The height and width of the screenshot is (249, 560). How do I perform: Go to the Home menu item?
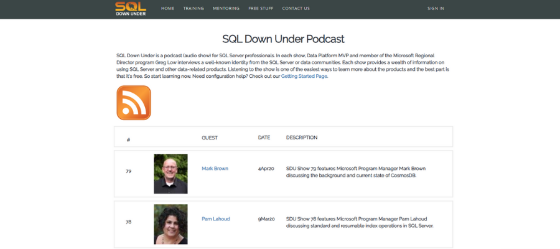tap(167, 9)
